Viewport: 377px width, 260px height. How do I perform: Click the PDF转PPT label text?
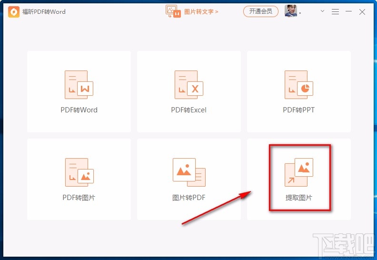pos(298,110)
